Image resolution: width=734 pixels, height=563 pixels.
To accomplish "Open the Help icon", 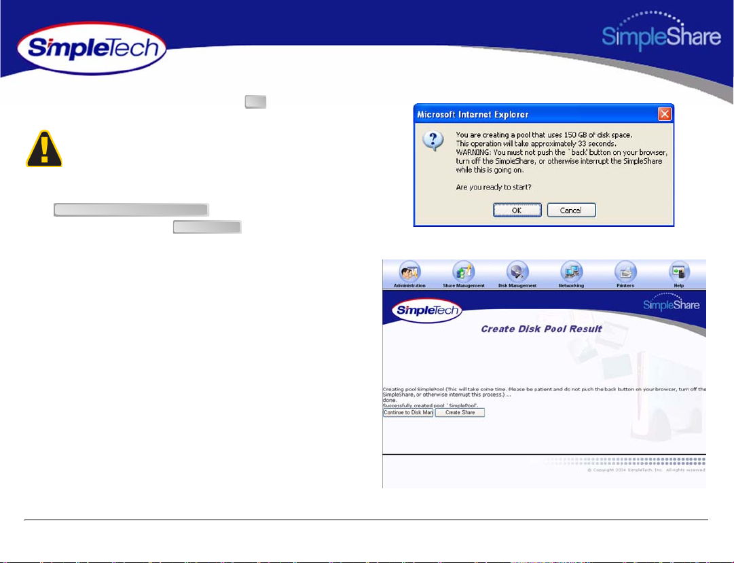I will click(679, 274).
